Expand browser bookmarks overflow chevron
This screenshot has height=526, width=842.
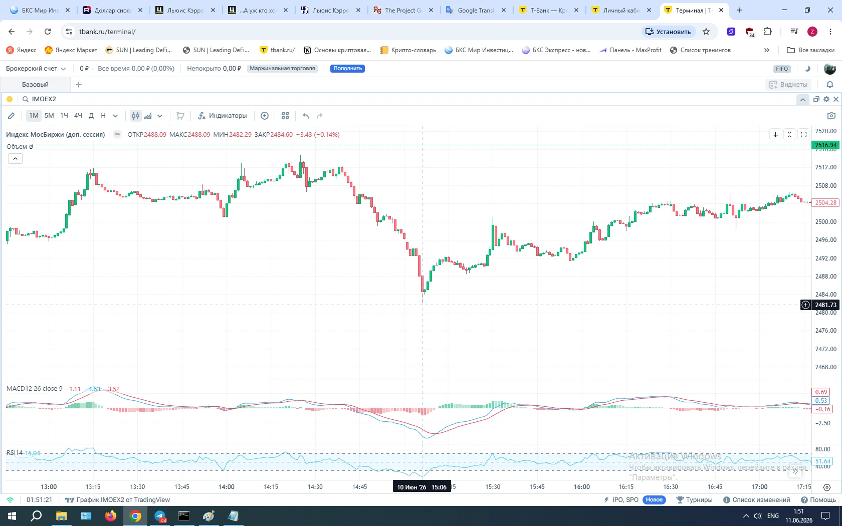766,50
